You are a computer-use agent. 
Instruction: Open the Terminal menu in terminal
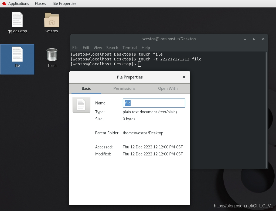130,48
